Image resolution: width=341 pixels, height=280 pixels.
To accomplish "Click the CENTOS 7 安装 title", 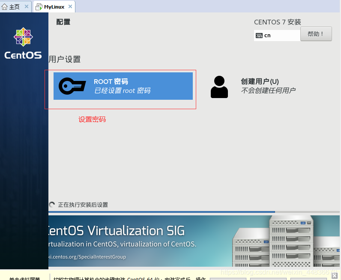I will (x=278, y=22).
